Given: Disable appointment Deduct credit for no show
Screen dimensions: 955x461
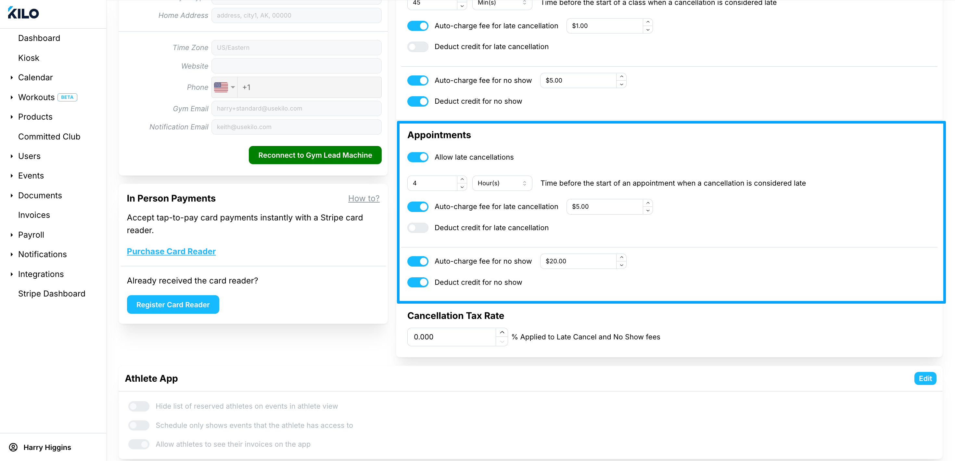Looking at the screenshot, I should tap(418, 283).
